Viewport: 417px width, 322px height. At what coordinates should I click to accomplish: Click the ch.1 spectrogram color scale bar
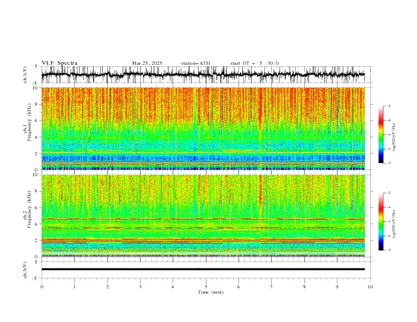click(381, 135)
